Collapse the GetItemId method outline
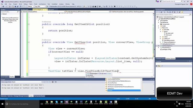 (x=29, y=24)
